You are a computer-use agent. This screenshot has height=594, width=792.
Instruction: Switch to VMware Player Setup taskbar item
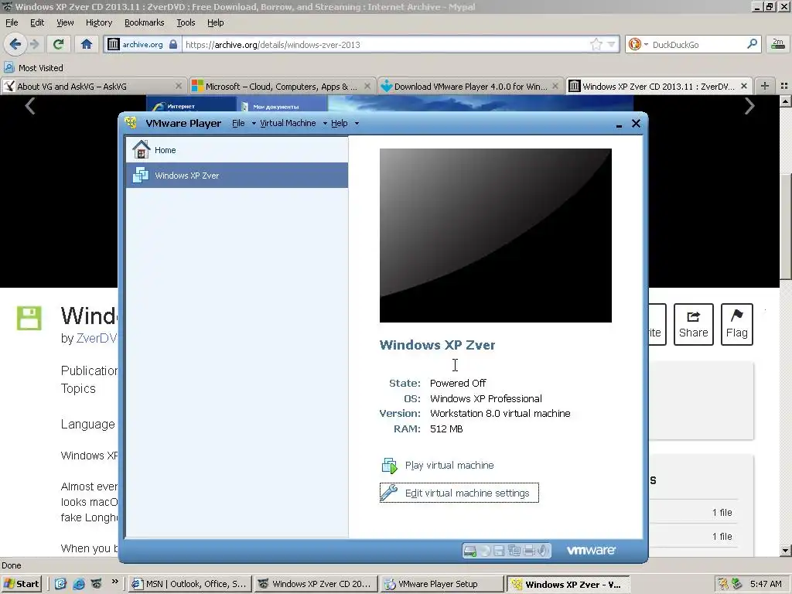tap(442, 584)
